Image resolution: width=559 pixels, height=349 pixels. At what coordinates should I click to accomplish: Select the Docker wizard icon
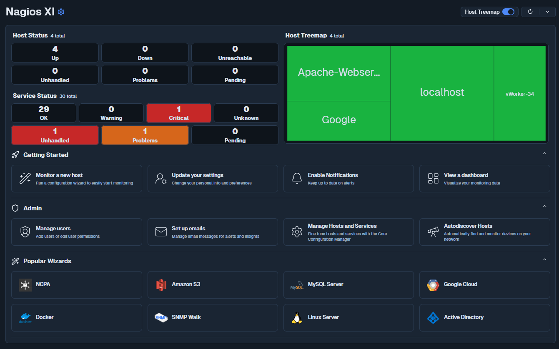25,317
